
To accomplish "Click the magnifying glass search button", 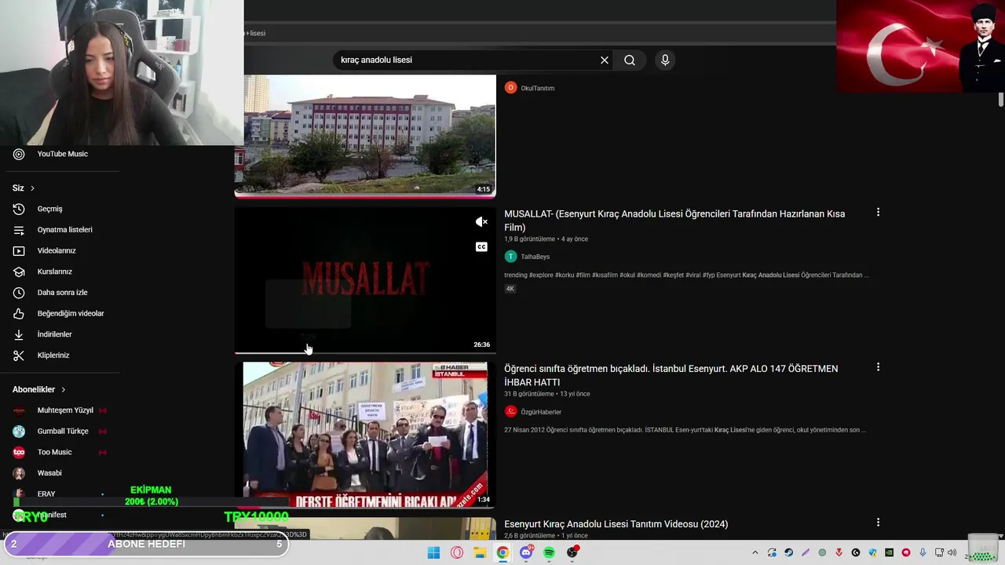I will pos(630,60).
